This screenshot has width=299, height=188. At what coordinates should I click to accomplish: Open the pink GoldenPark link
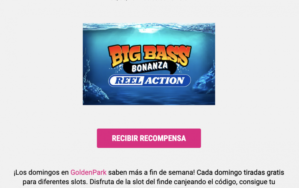[x=88, y=172]
